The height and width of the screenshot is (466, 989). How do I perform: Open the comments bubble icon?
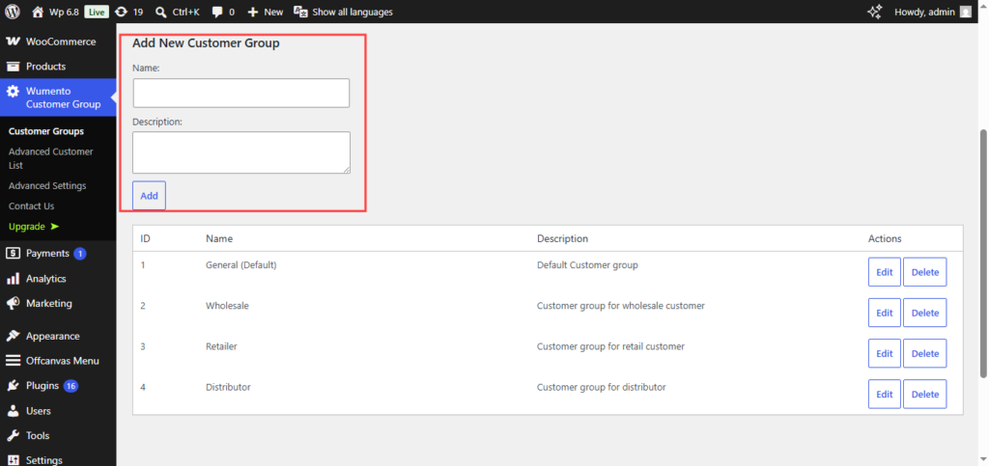pyautogui.click(x=217, y=12)
